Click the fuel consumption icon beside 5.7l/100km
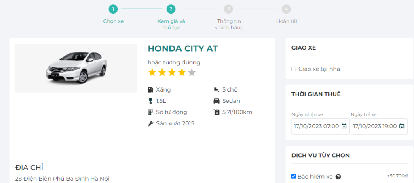The width and height of the screenshot is (414, 183). click(x=216, y=112)
